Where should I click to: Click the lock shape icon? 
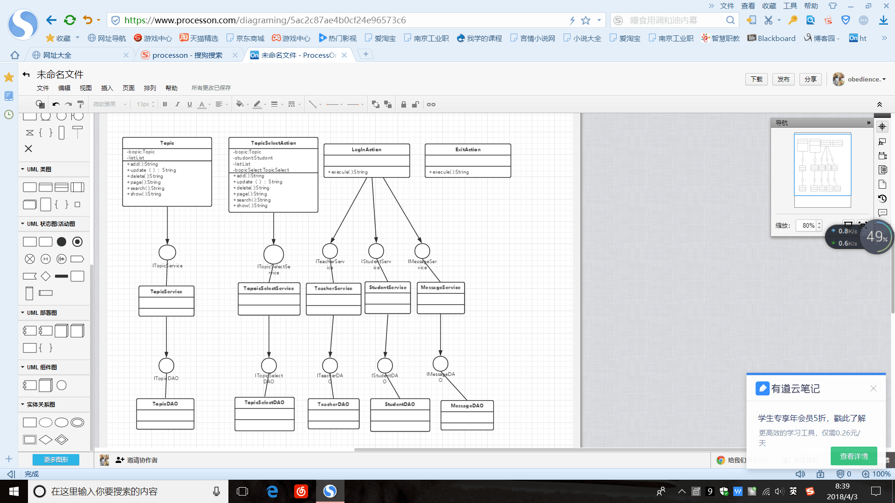(x=404, y=104)
